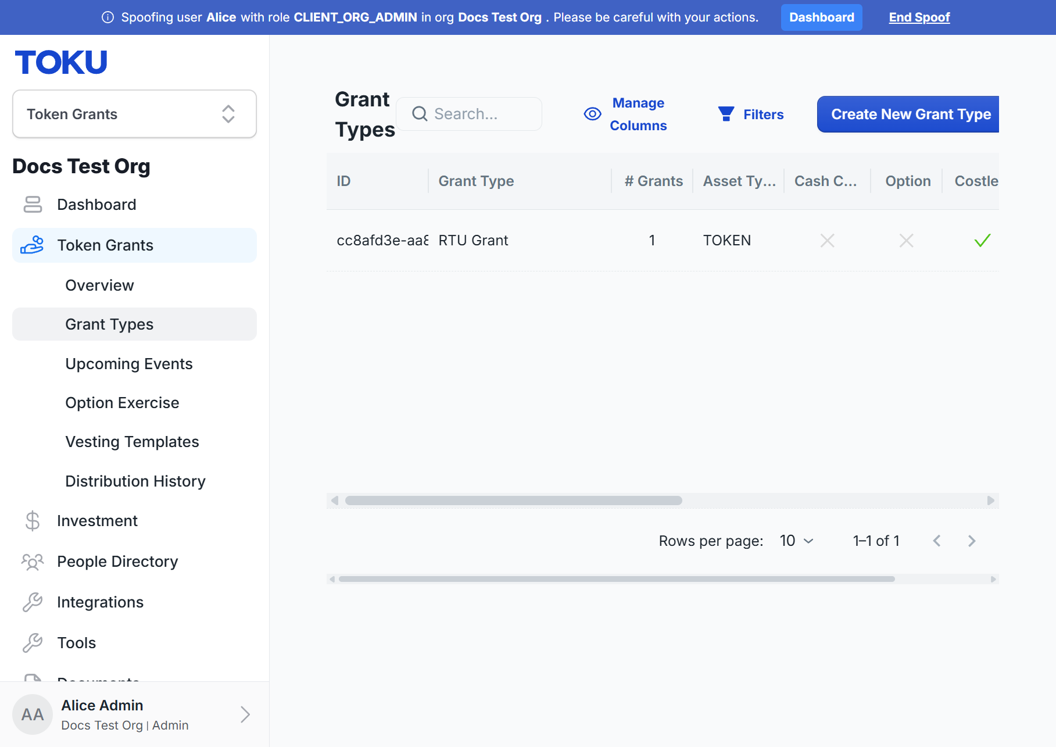Image resolution: width=1056 pixels, height=747 pixels.
Task: Click the Dashboard stacked-bars sidebar icon
Action: pyautogui.click(x=33, y=205)
